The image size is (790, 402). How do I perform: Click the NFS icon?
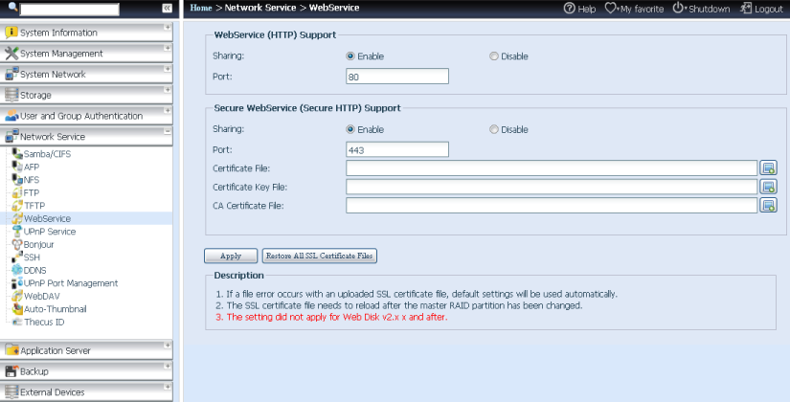17,179
